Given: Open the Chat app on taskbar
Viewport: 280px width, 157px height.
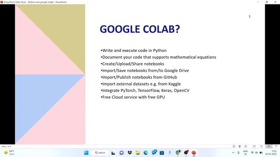Looking at the screenshot, I should click(x=122, y=153).
